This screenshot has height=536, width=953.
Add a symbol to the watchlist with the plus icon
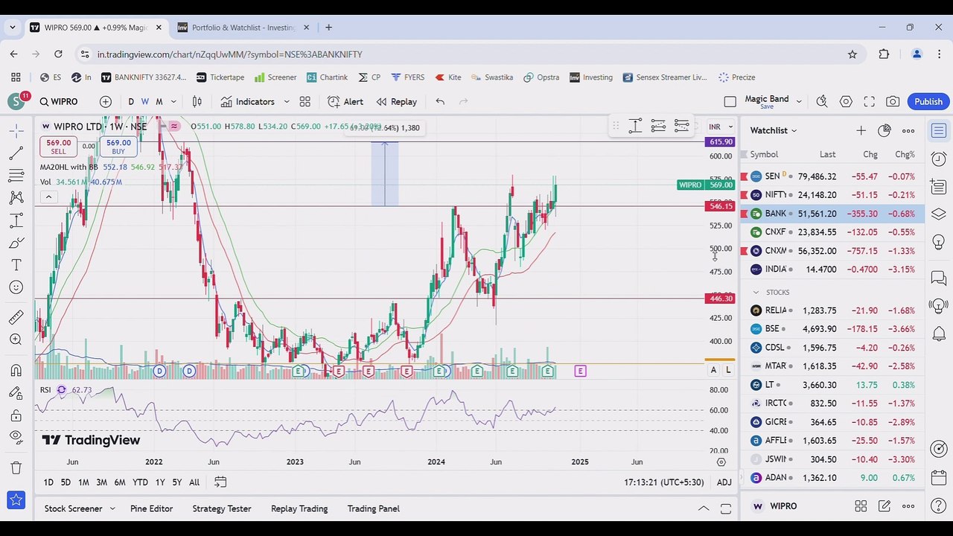click(x=861, y=131)
